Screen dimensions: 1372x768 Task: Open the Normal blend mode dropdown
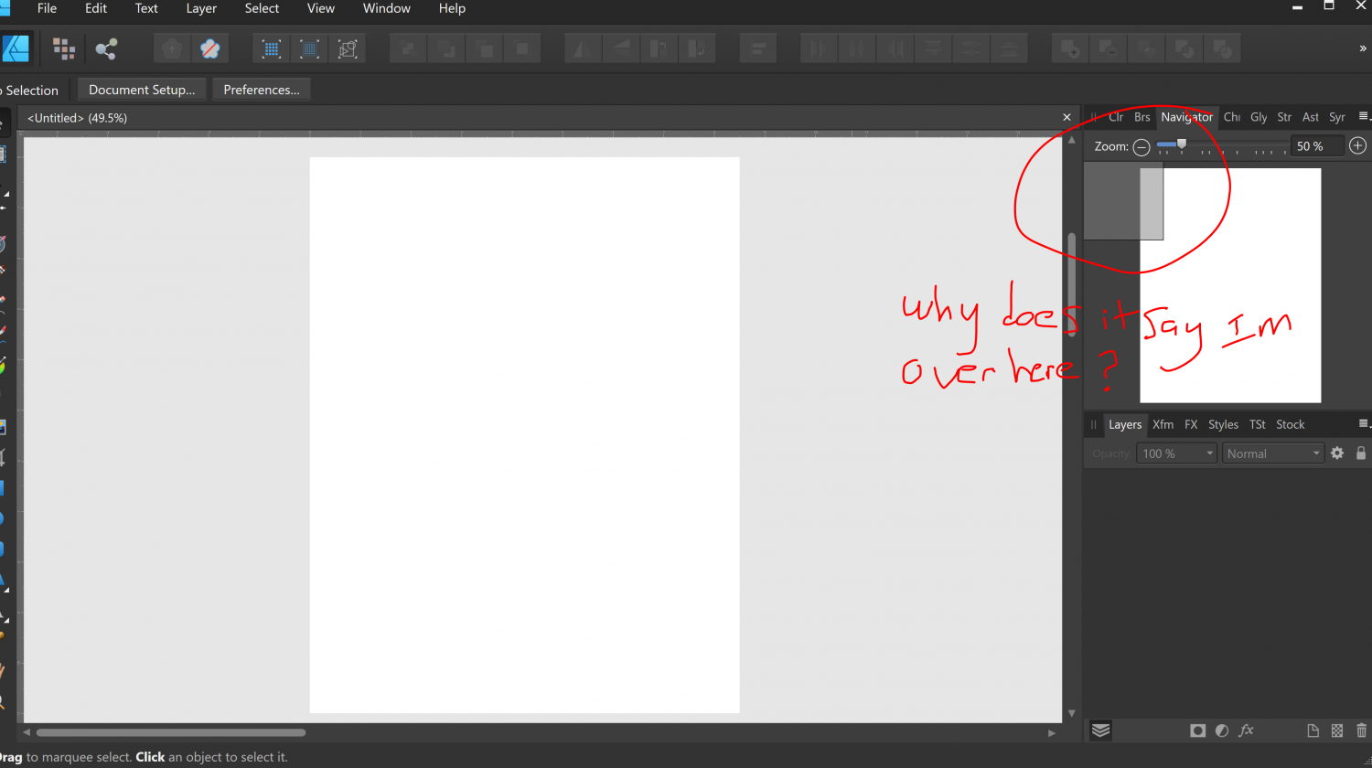tap(1272, 453)
